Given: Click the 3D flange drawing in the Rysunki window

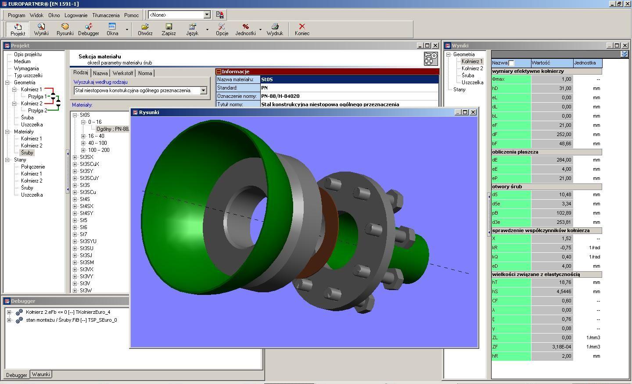Looking at the screenshot, I should point(304,231).
